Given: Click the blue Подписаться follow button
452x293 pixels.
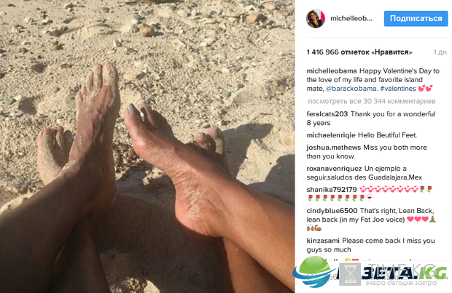Looking at the screenshot, I should click(416, 19).
